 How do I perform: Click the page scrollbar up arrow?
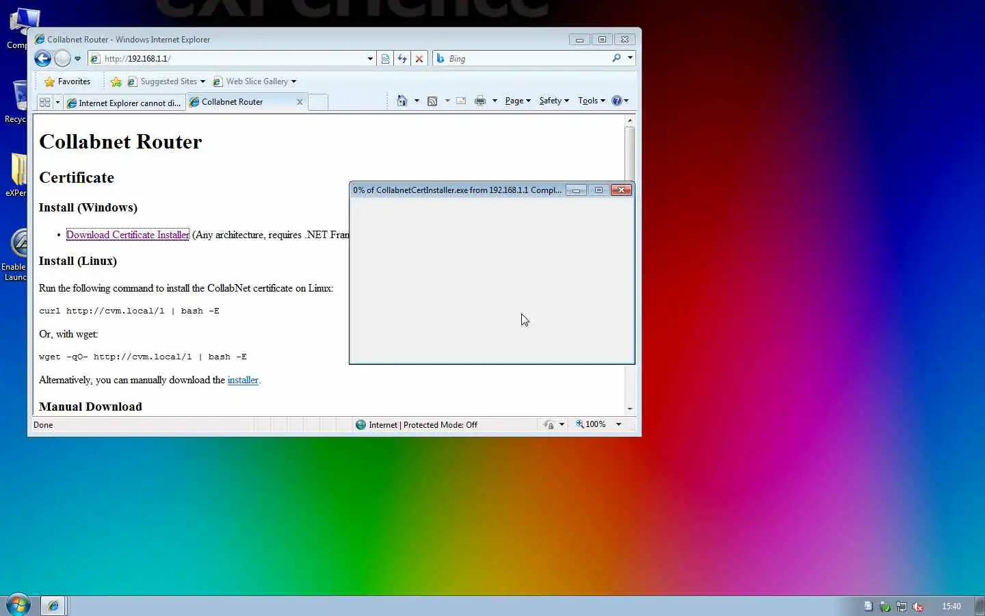[630, 120]
